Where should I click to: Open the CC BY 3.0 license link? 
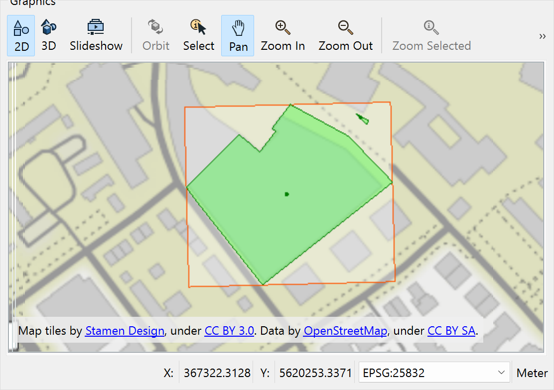tap(229, 331)
